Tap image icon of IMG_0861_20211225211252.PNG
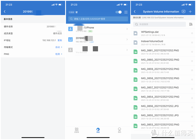196x140 pixels. coord(135,52)
